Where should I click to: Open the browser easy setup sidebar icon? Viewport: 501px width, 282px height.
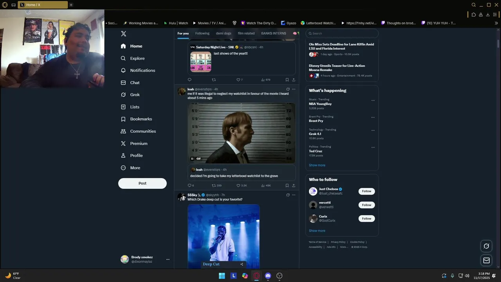click(495, 14)
